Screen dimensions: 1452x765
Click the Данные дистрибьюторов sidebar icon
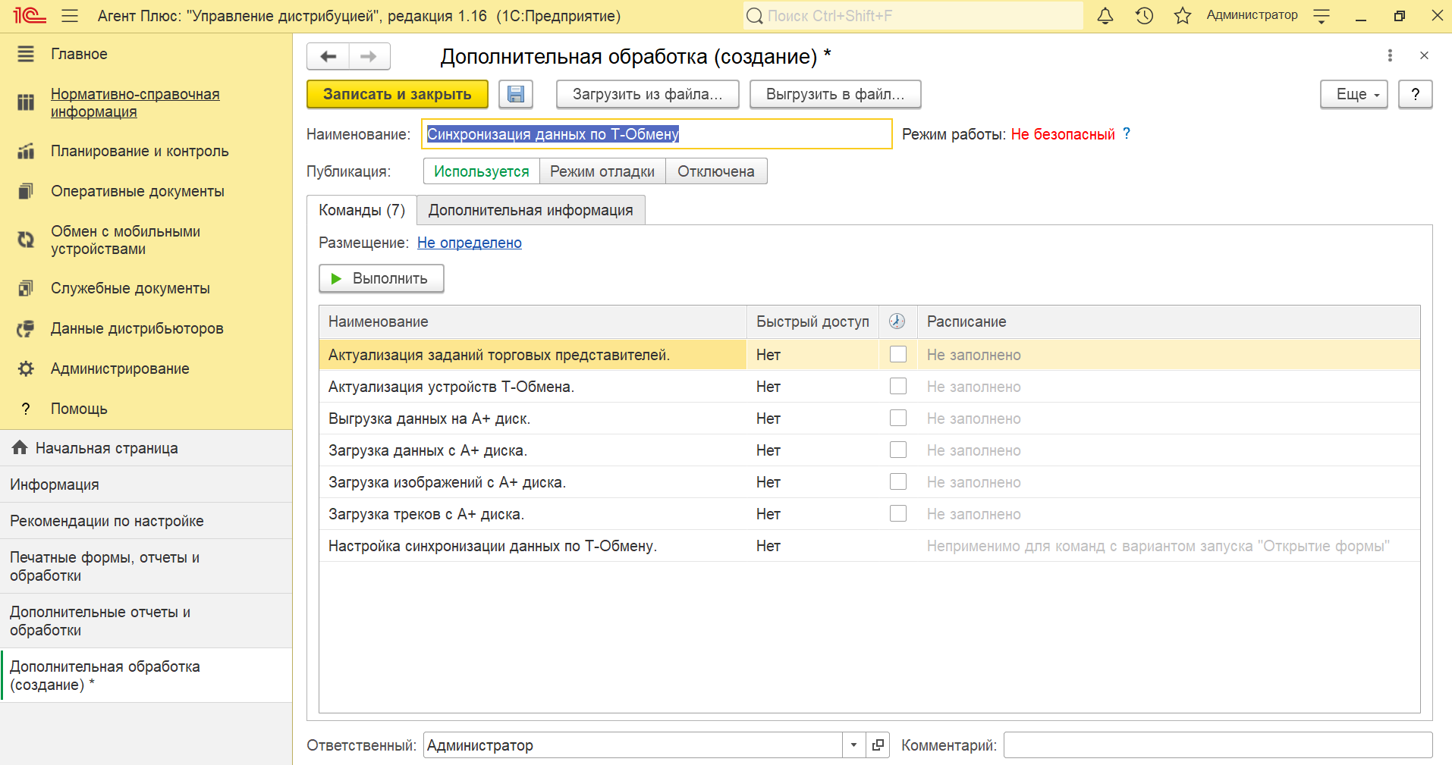tap(26, 328)
